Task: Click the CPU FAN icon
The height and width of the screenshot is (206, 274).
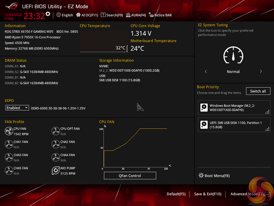Action: (9, 131)
